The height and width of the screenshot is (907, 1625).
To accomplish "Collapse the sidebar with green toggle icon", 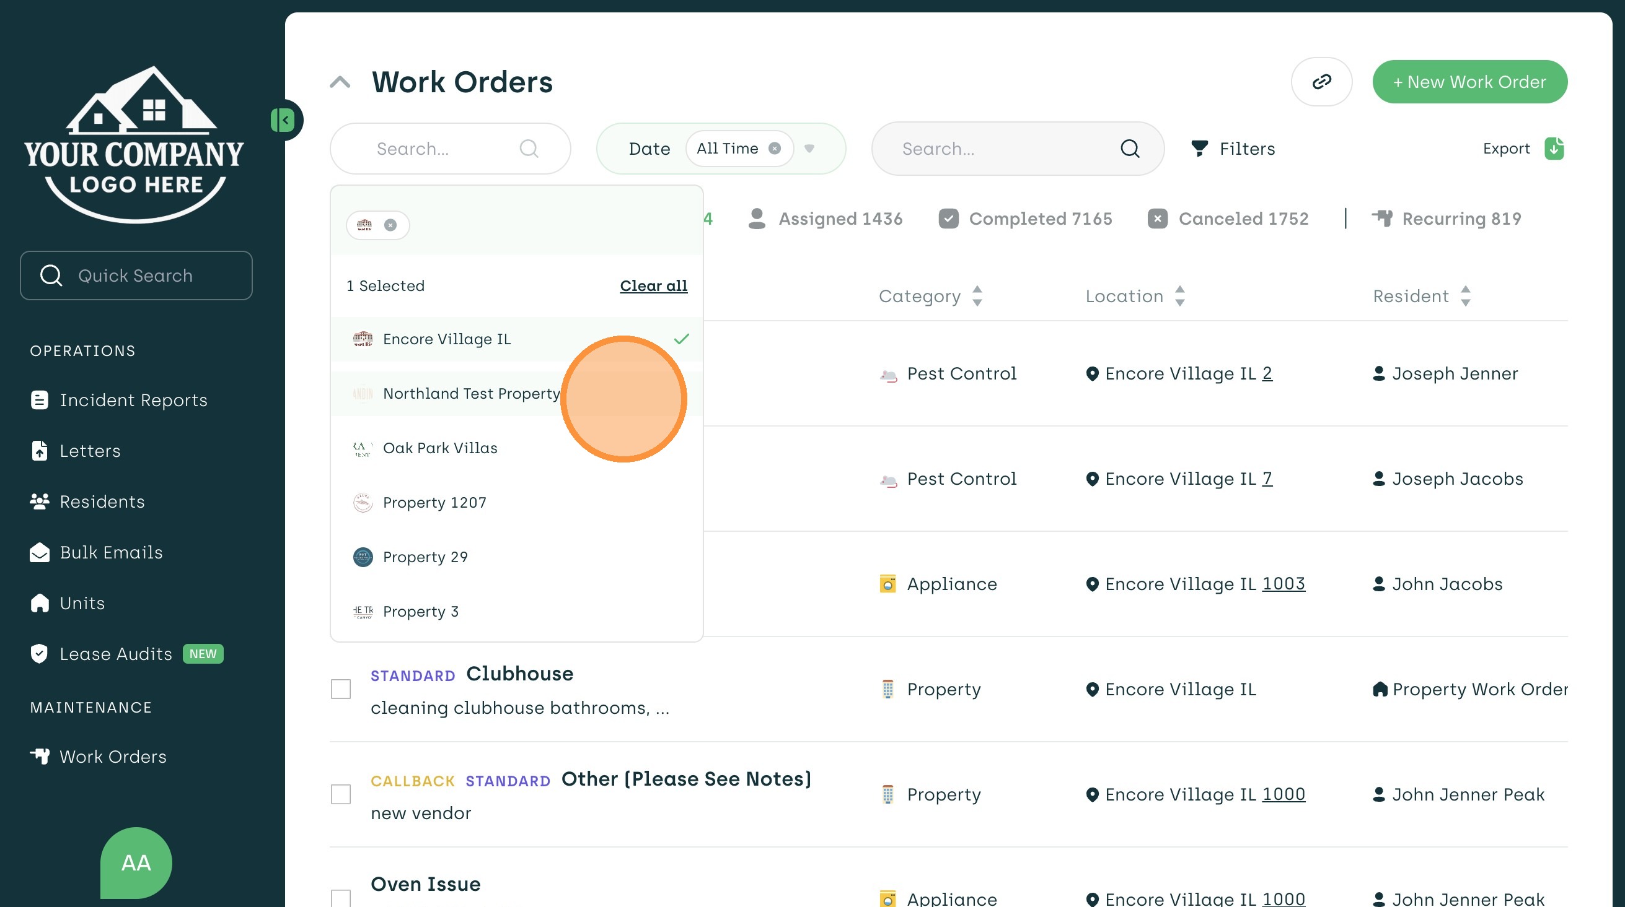I will pos(283,119).
